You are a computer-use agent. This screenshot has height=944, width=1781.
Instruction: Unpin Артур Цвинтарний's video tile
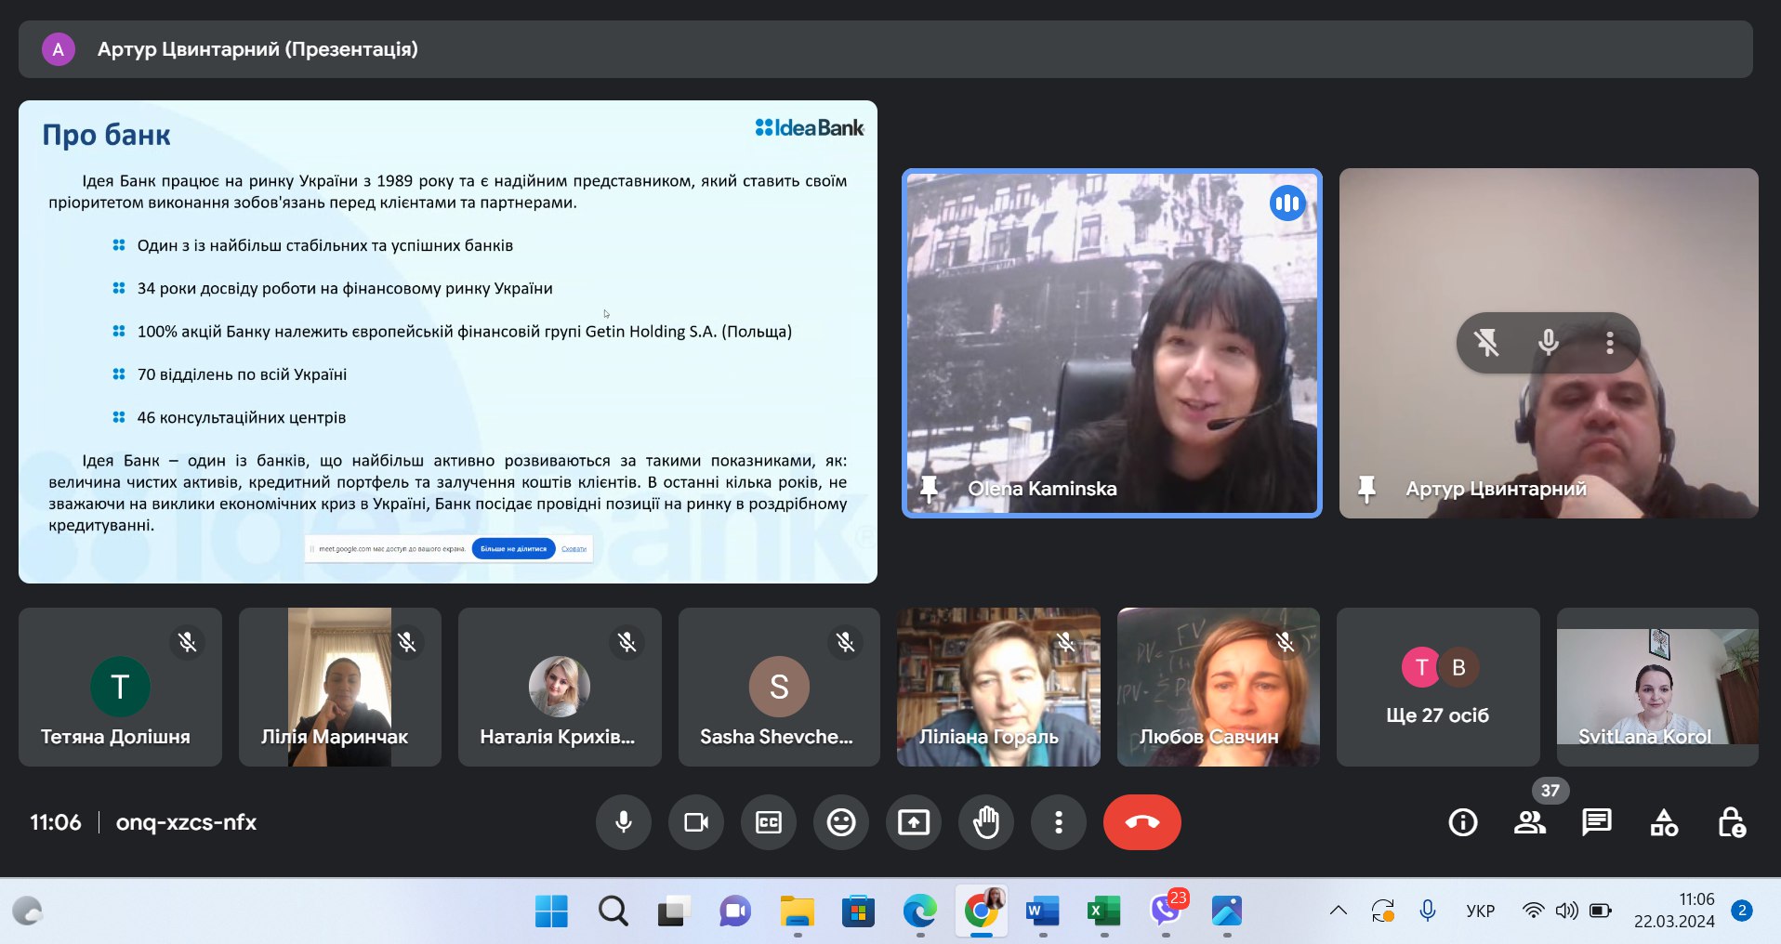point(1487,343)
